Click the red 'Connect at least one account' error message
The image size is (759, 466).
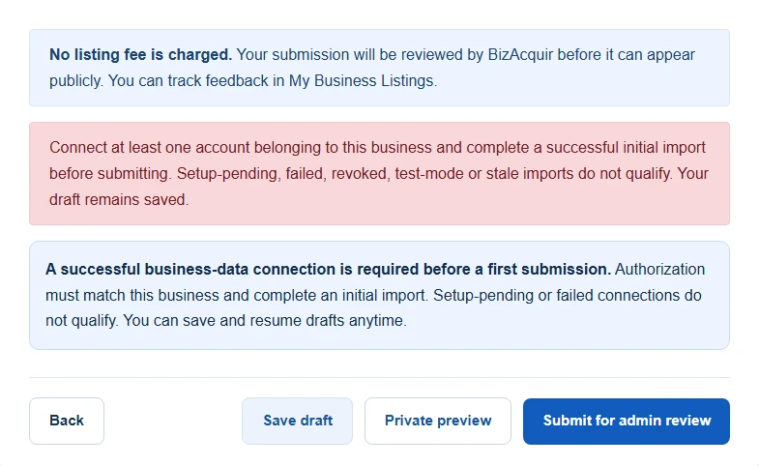tap(379, 173)
